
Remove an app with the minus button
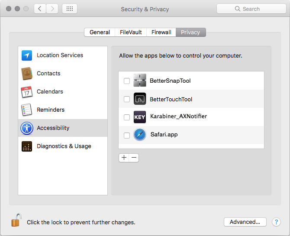pos(134,158)
